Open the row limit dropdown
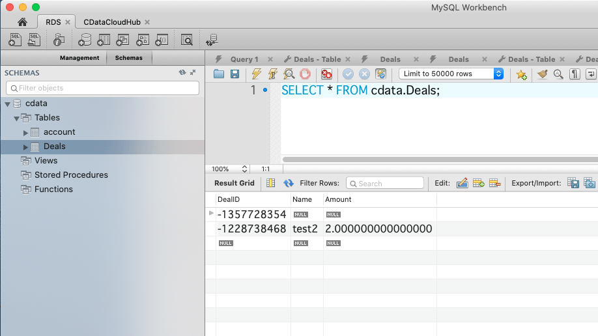Screen dimensions: 598x336 pos(451,74)
